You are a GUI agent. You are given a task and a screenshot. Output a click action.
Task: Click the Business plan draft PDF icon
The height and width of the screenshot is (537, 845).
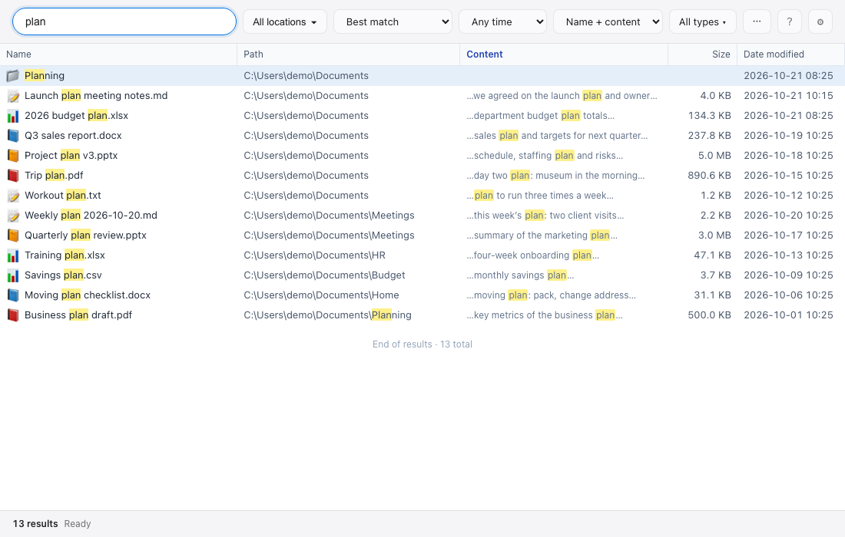click(x=13, y=315)
